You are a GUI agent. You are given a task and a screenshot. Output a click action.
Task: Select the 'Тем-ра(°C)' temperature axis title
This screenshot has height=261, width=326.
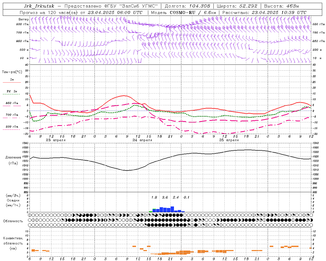point(12,72)
